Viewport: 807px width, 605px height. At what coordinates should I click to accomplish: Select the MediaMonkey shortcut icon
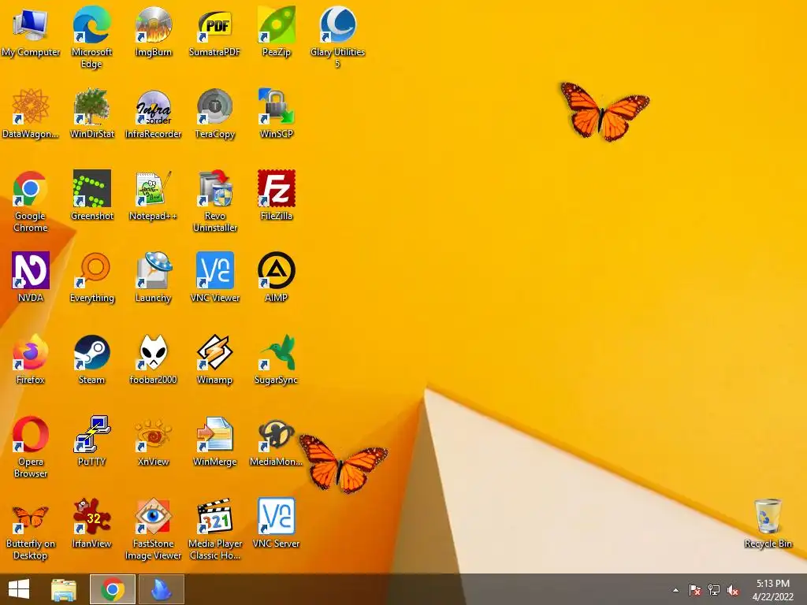click(x=277, y=435)
